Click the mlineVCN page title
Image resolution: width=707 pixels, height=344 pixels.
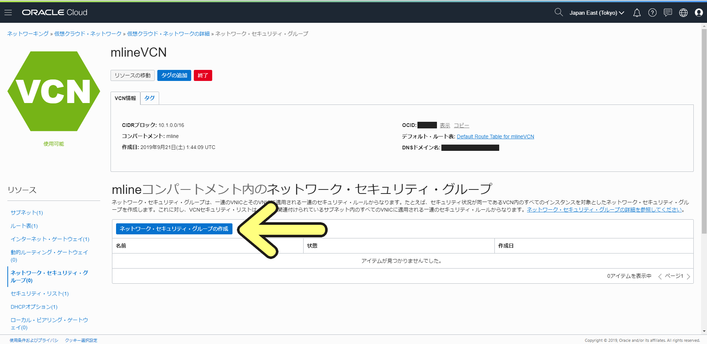[139, 53]
